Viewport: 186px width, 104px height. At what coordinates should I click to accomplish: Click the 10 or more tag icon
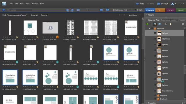(x=159, y=39)
